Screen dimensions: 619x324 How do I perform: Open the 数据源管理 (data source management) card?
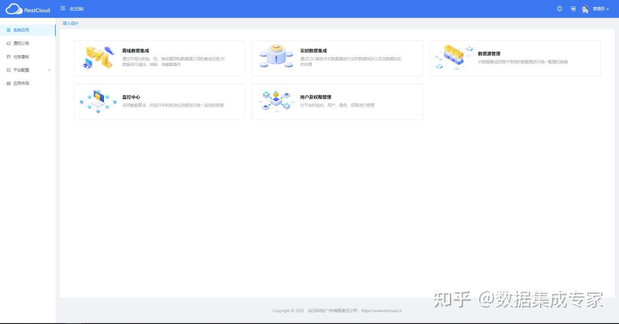point(515,57)
